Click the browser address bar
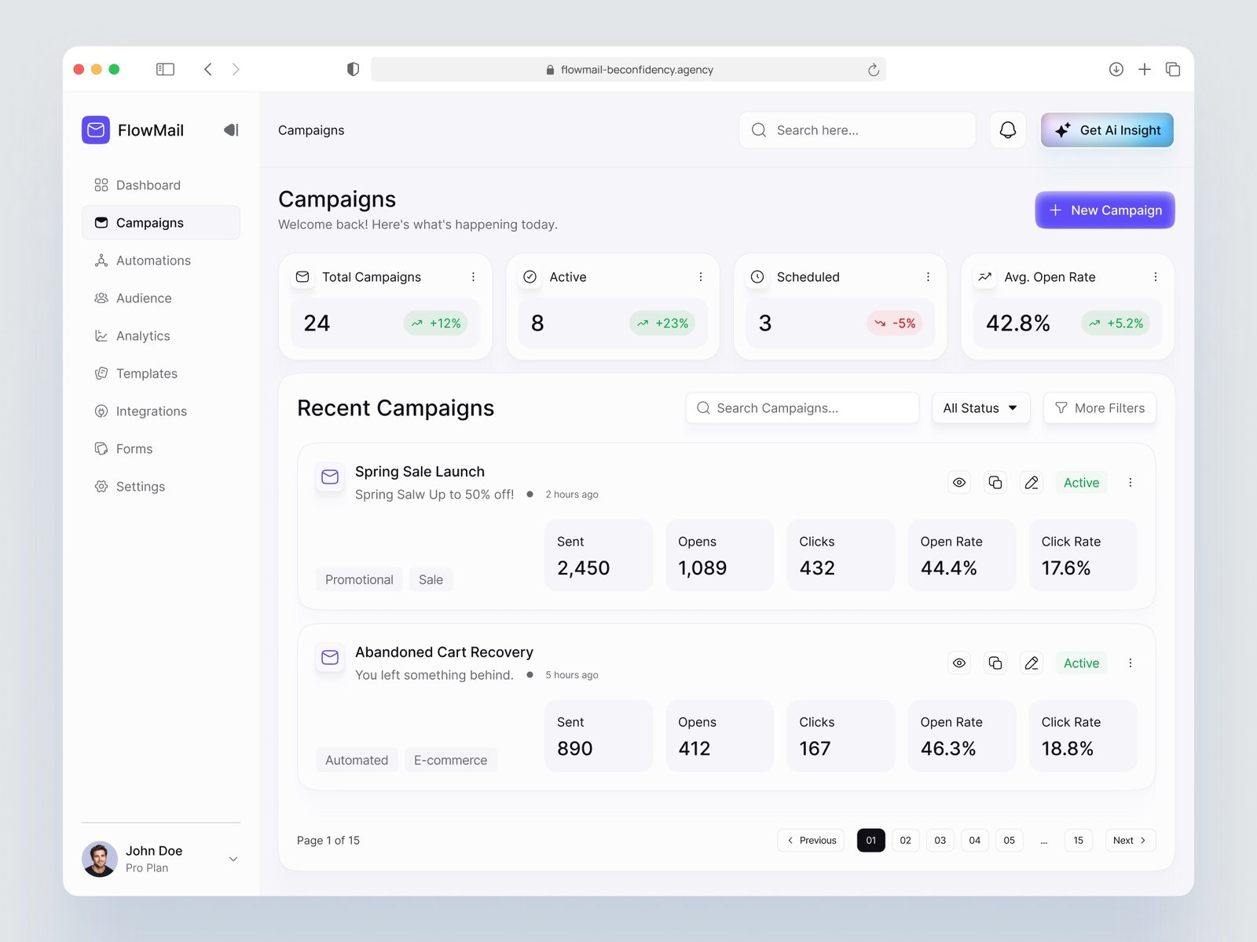Screen dimensions: 1257x942 (x=628, y=69)
